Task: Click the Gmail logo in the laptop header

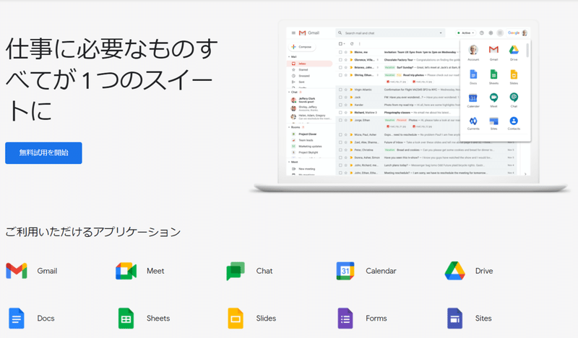Action: [309, 32]
